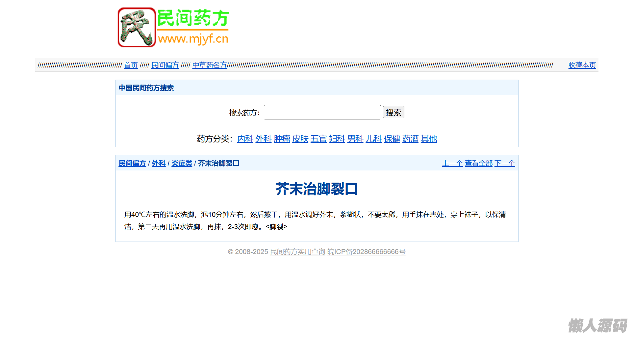Open the 五官 category link
634x337 pixels.
click(318, 139)
